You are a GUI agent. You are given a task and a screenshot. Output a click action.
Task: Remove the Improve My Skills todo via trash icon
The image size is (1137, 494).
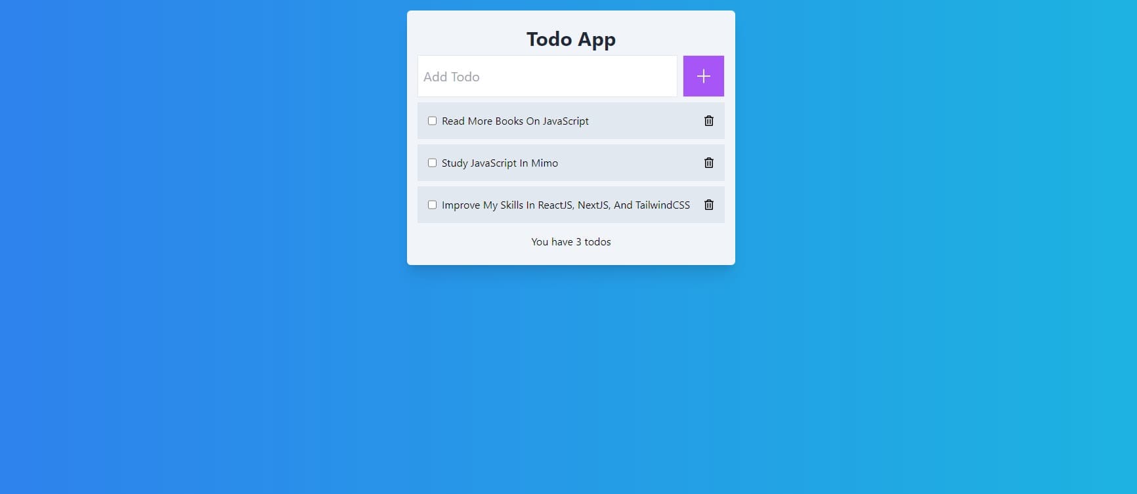709,205
